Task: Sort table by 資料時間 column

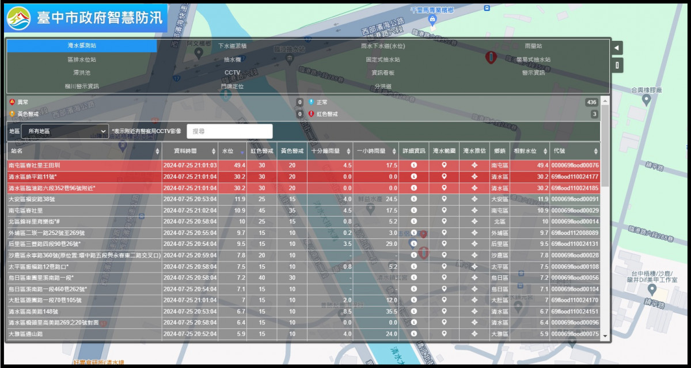Action: click(189, 151)
